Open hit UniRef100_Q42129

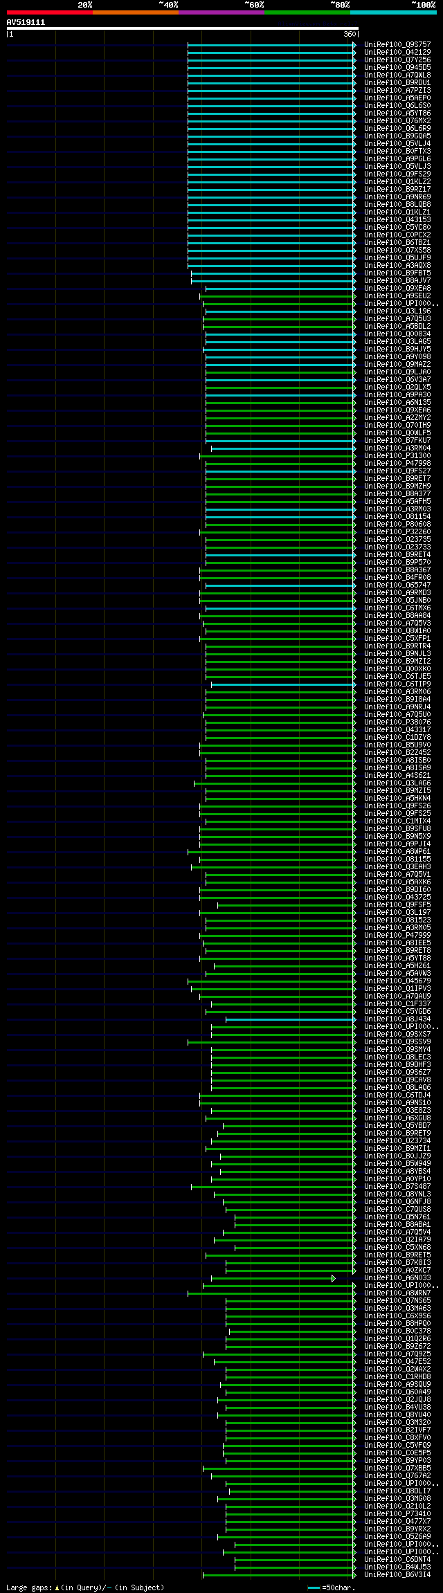[397, 52]
